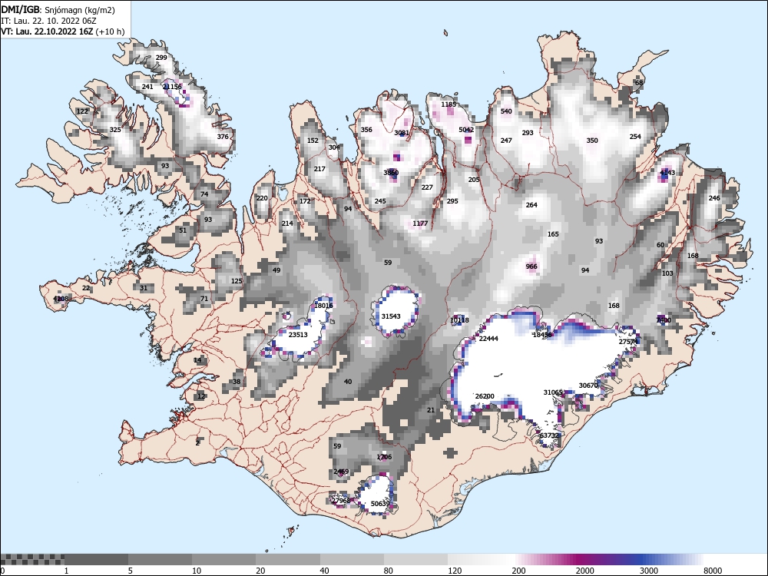768x576 pixels.
Task: Select the dark gray 1–5 legend segment
Action: [x=96, y=559]
